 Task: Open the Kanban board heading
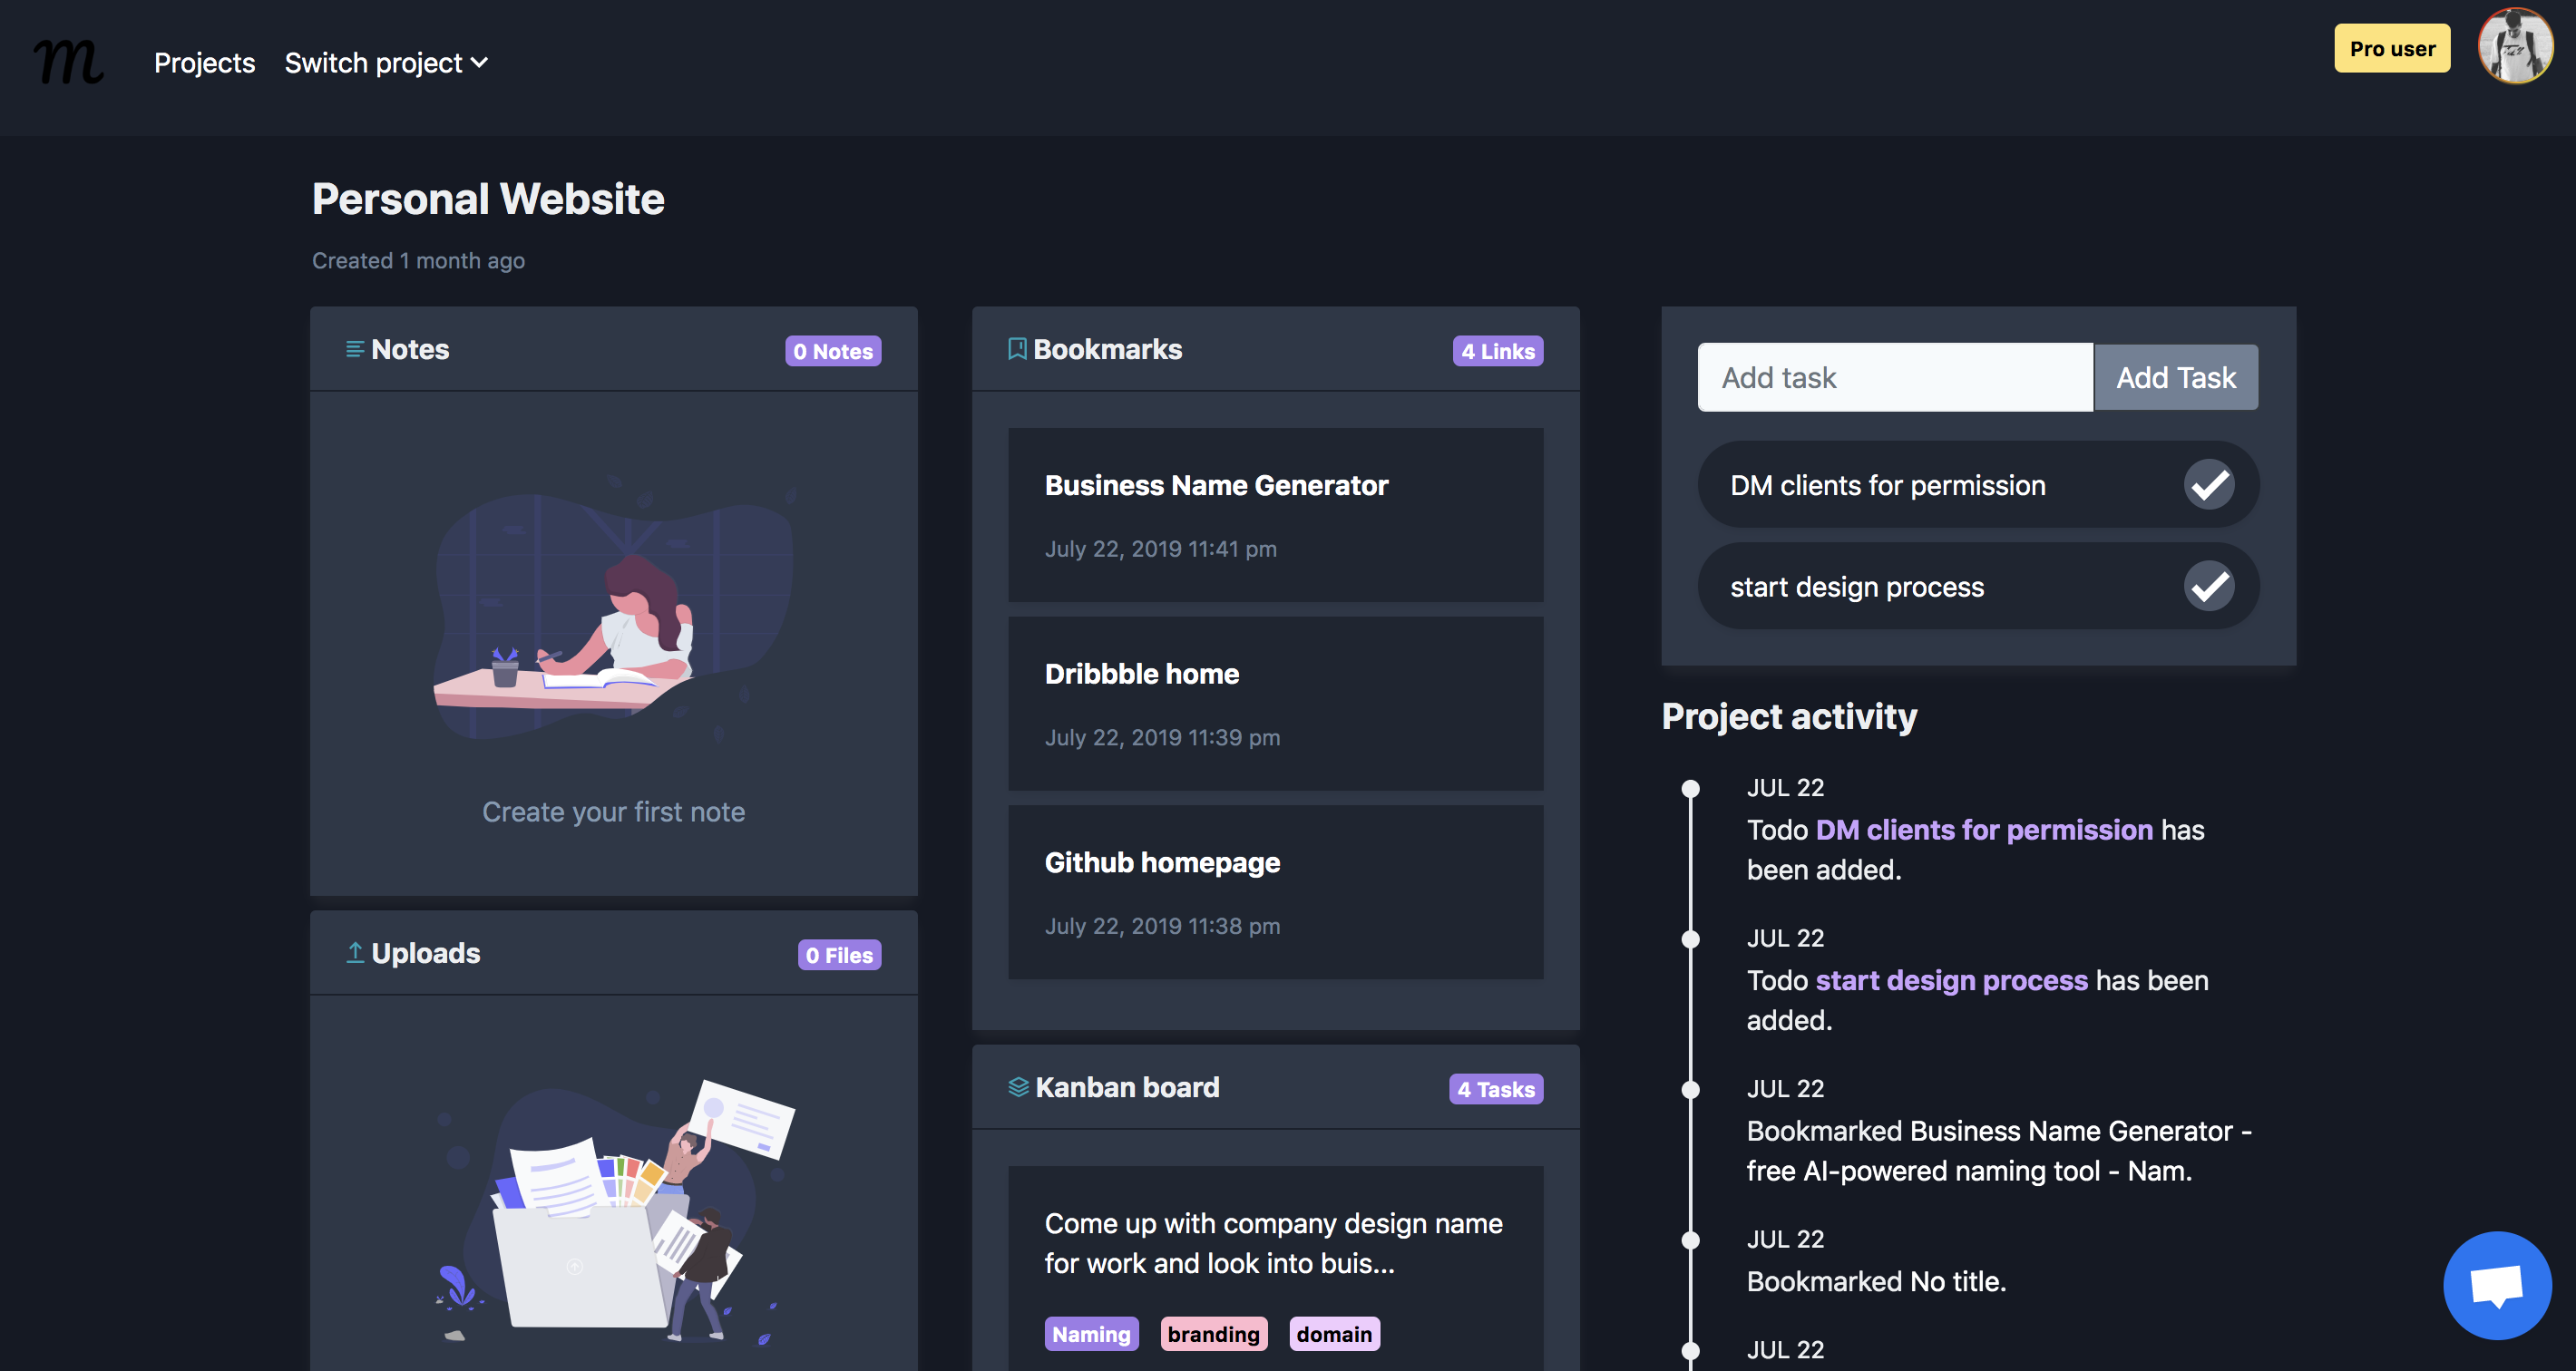coord(1127,1087)
